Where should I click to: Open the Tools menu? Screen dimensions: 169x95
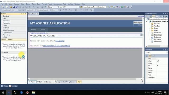50,4
